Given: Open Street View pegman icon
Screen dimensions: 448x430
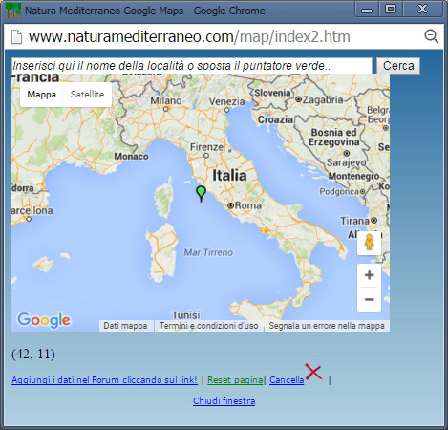Looking at the screenshot, I should tap(369, 243).
